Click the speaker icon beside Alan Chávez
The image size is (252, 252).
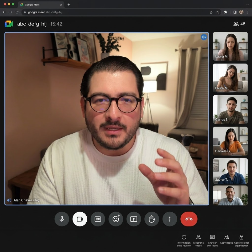click(9, 200)
